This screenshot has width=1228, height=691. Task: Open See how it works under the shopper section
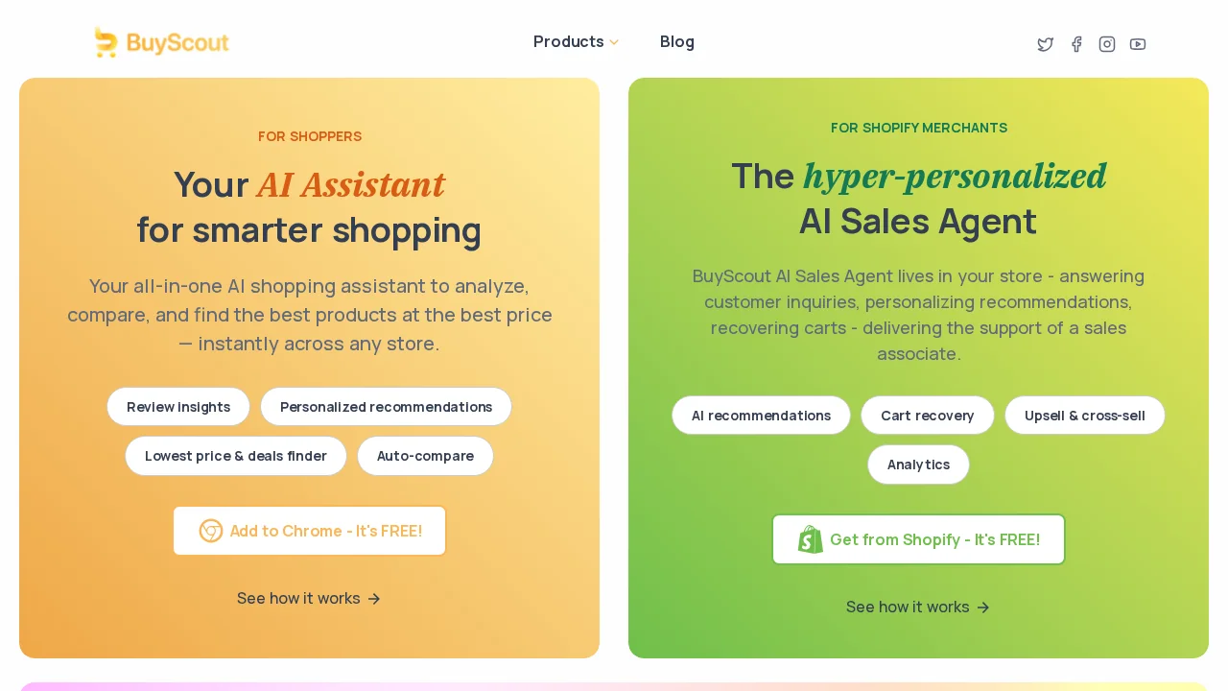click(x=298, y=598)
